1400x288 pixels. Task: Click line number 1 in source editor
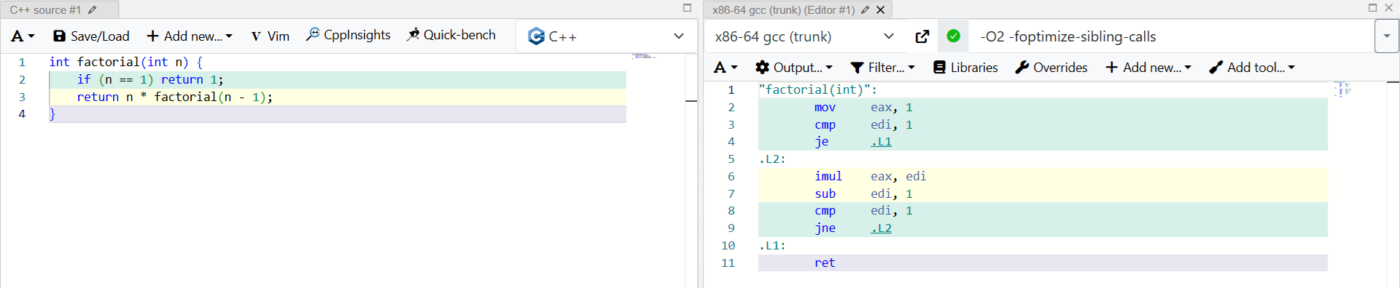[x=22, y=63]
